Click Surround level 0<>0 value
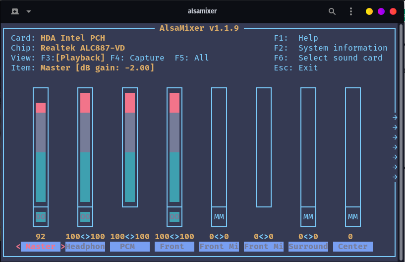The height and width of the screenshot is (262, 405). [308, 236]
